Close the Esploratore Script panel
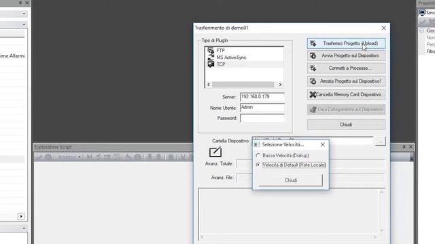This screenshot has height=244, width=435. pos(411,147)
